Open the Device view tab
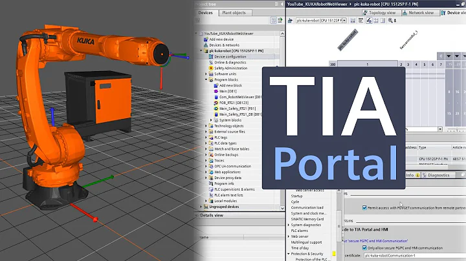The height and width of the screenshot is (261, 466). (x=454, y=13)
